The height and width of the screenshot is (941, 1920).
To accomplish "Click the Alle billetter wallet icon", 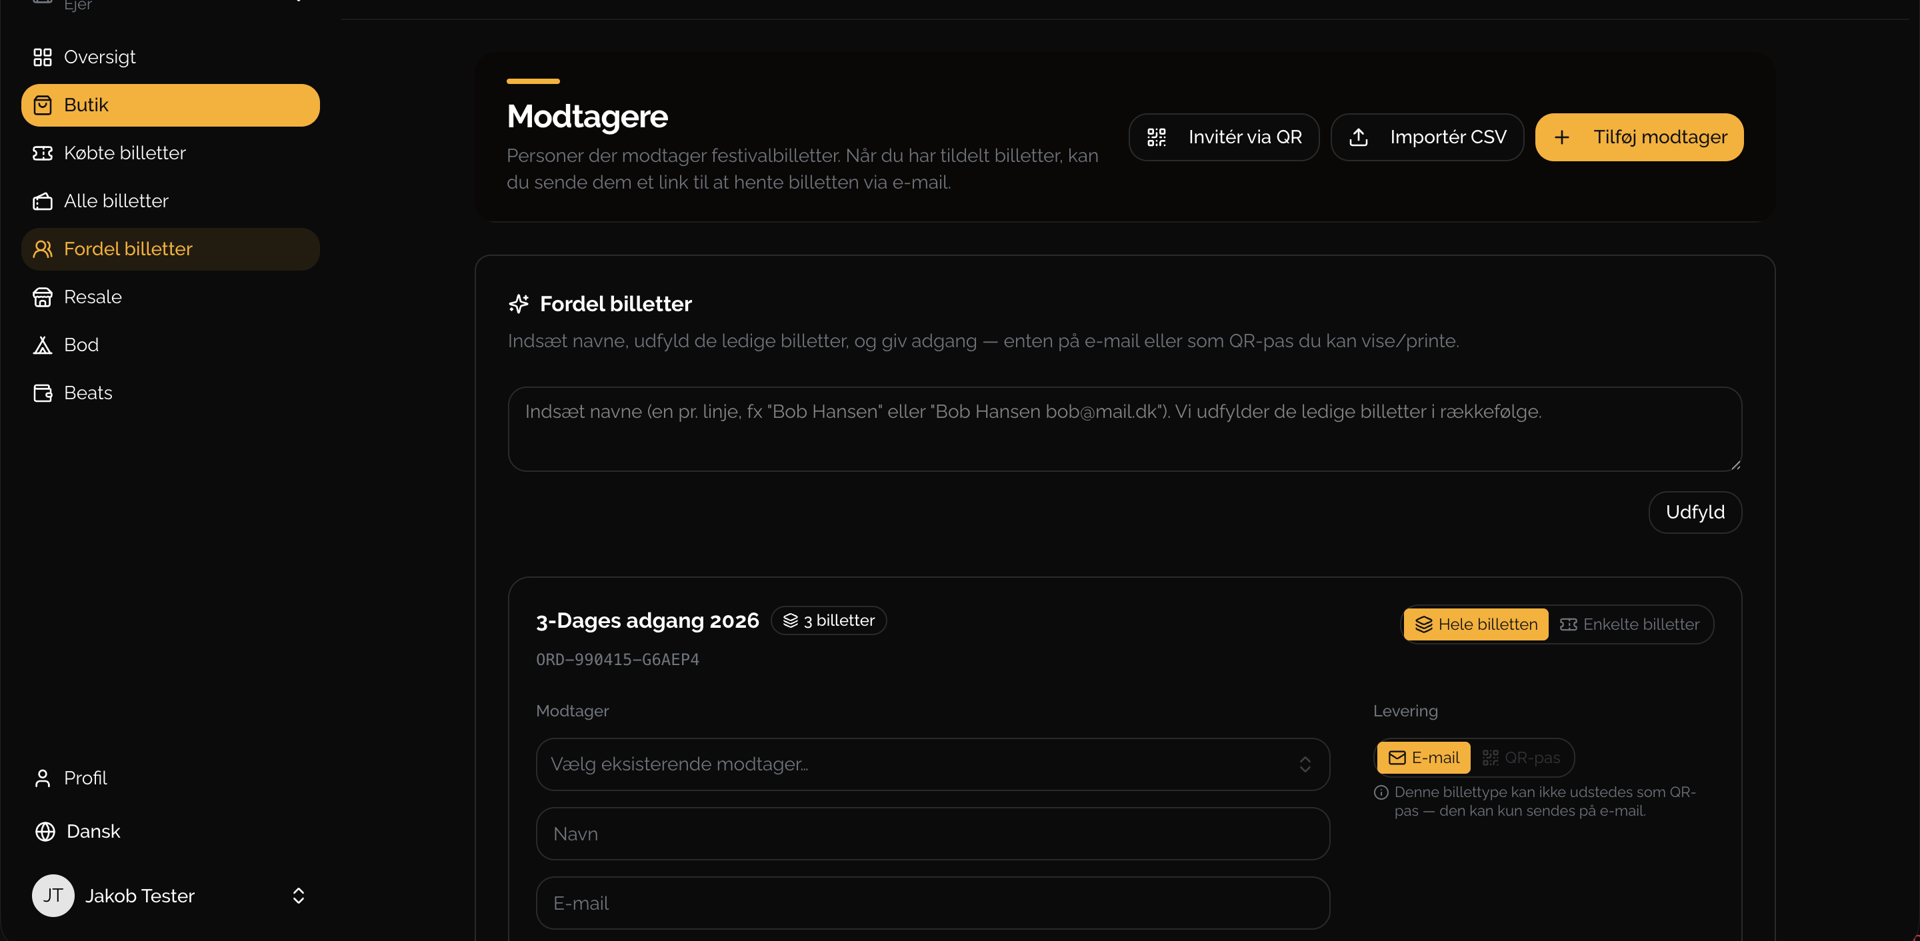I will tap(43, 201).
